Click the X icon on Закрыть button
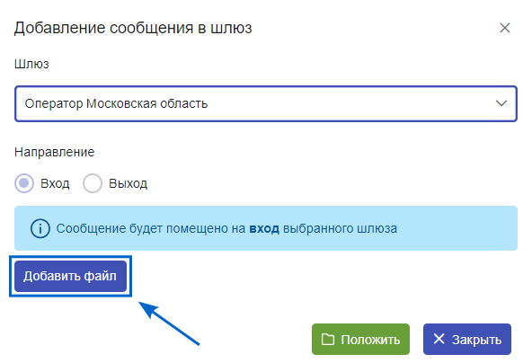The width and height of the screenshot is (532, 363). click(439, 339)
